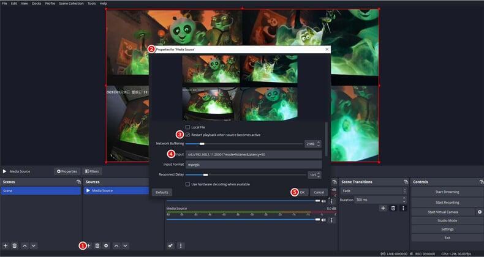Click the Input Format mpegts field
Screen dimensions: 484x257
pyautogui.click(x=254, y=165)
